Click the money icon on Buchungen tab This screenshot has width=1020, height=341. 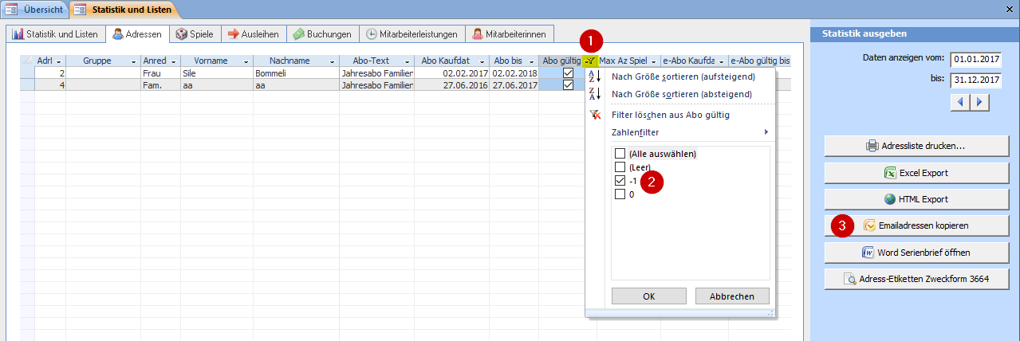pos(298,34)
